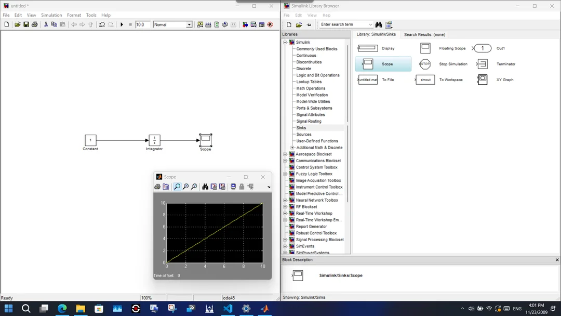Click the dock arrow at the right of the Scope toolbar
The width and height of the screenshot is (561, 316).
(269, 187)
